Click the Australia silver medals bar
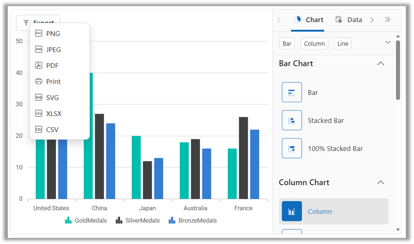 [196, 169]
